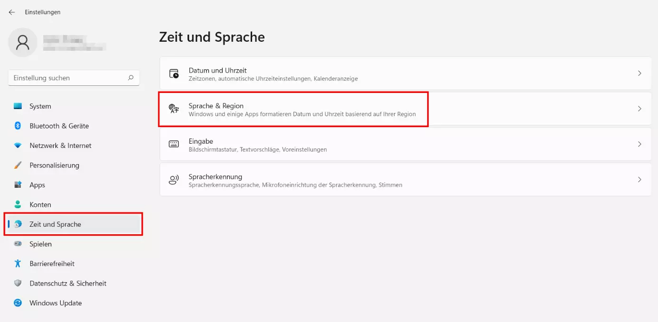Click text 'Zeitzonen, automatische Uhrzeiteinstellungen, Kalenderanzeige'
The width and height of the screenshot is (658, 322).
click(273, 79)
